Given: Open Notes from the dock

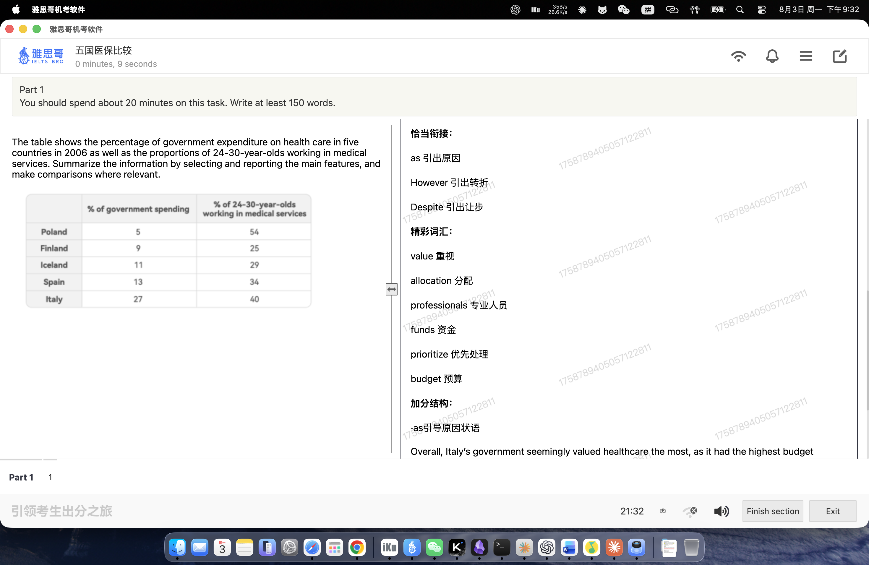Looking at the screenshot, I should coord(245,547).
